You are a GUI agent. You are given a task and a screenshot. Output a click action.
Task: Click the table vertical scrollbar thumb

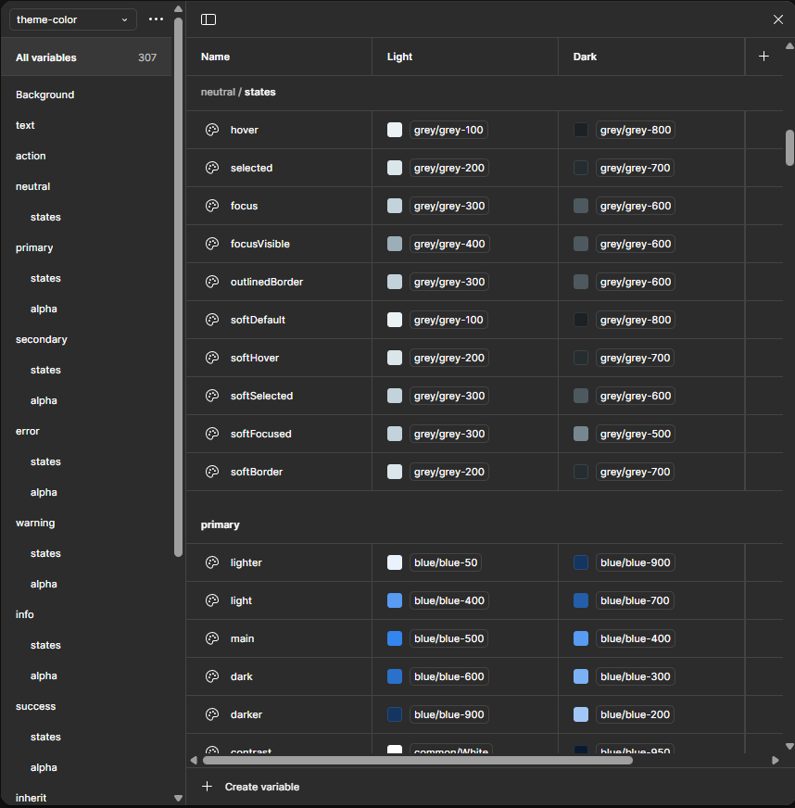789,148
